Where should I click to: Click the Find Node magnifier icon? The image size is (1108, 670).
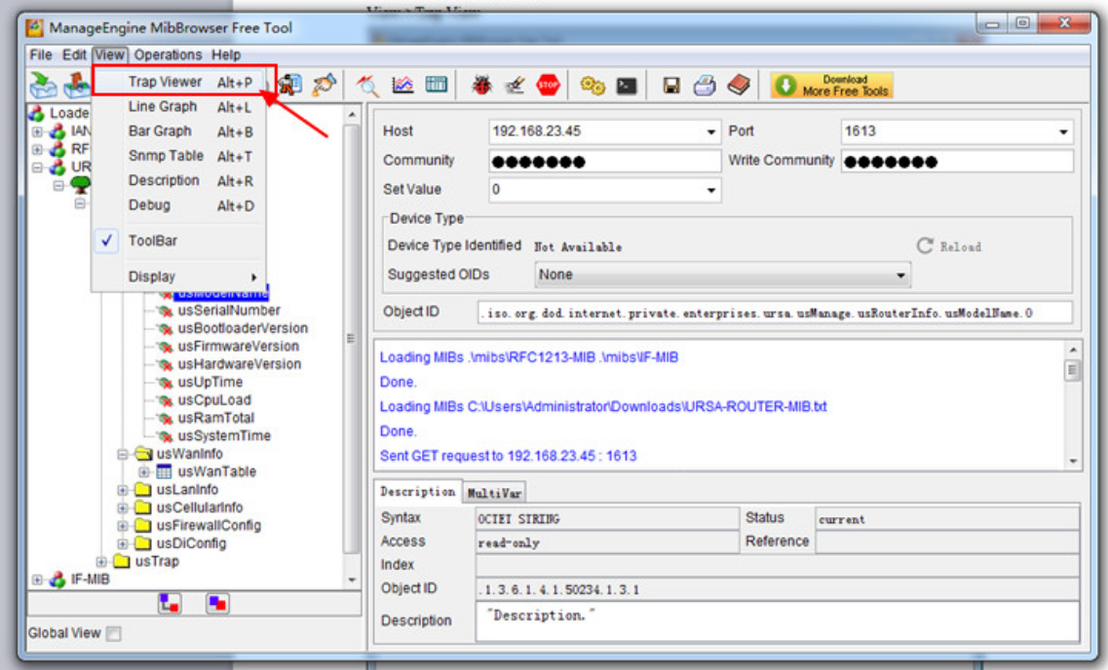point(367,86)
